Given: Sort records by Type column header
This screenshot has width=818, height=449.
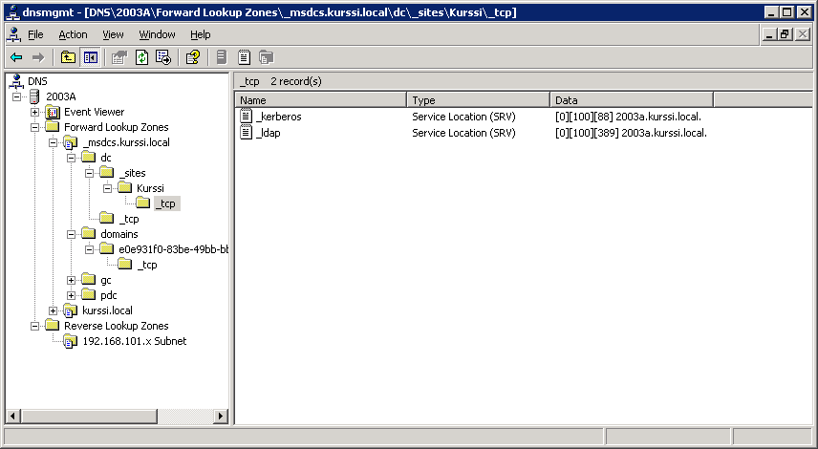Looking at the screenshot, I should tap(479, 100).
